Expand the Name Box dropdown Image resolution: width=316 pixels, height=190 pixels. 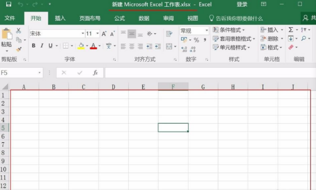[39, 73]
